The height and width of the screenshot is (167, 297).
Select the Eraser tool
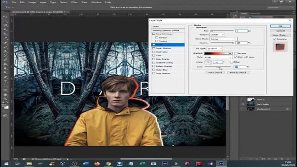pos(5,60)
